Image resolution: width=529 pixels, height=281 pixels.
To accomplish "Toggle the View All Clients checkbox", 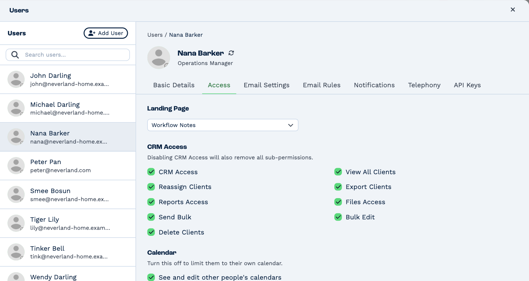I will click(x=338, y=172).
